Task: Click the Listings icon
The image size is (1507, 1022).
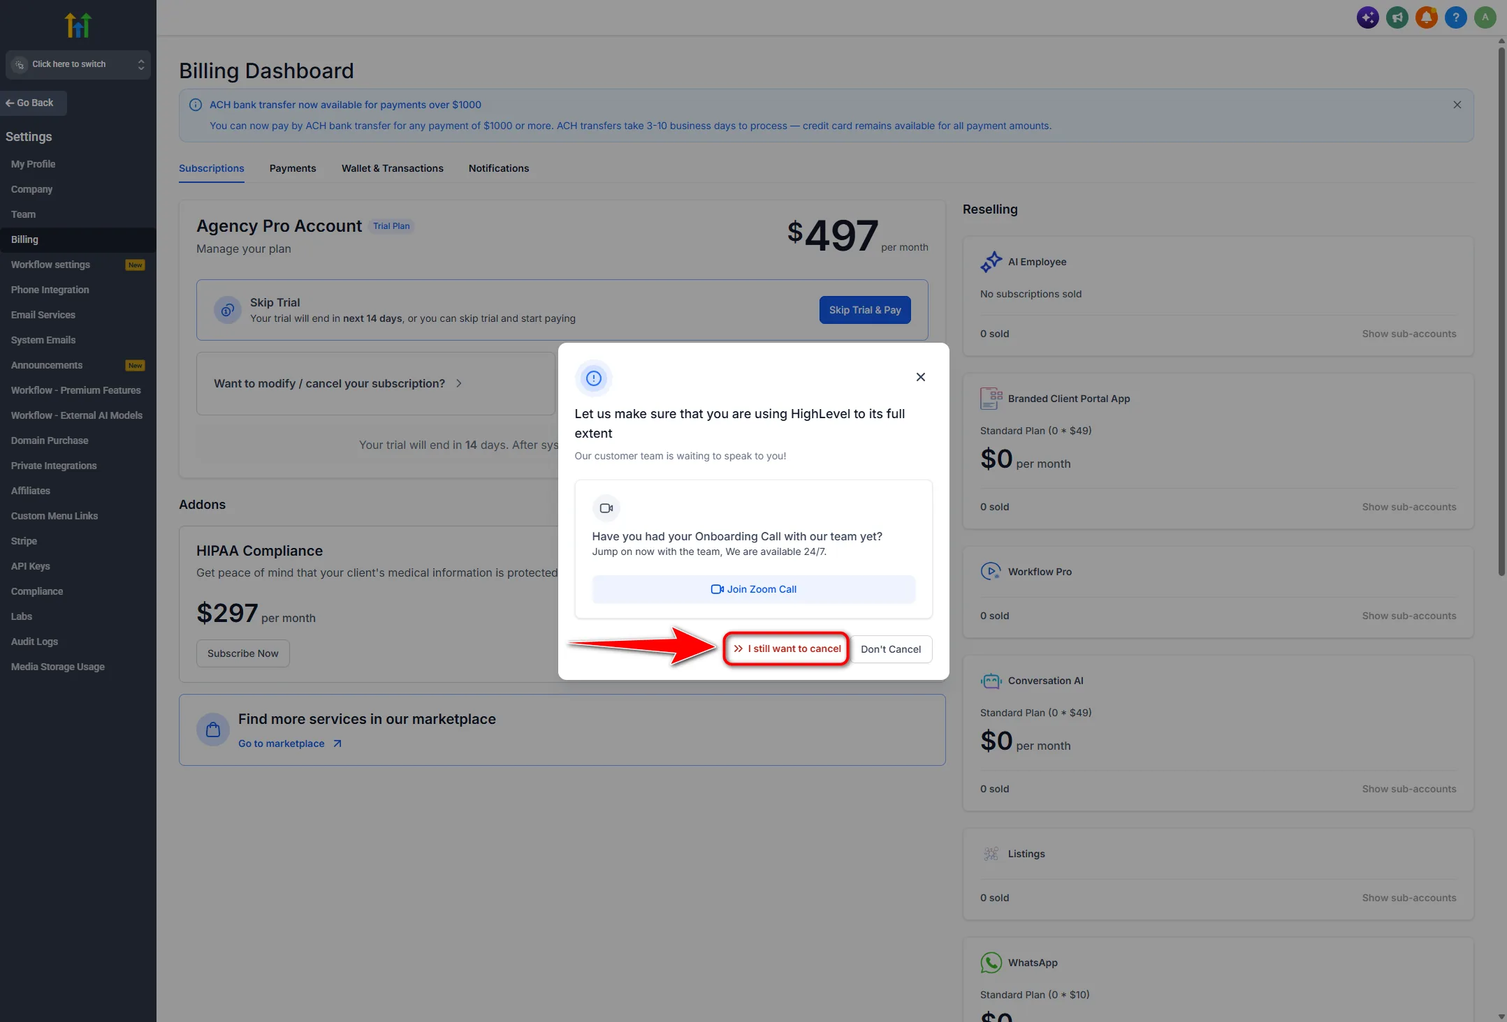Action: [x=991, y=854]
